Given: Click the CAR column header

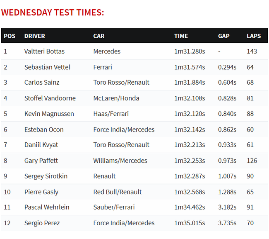Looking at the screenshot, I should coord(99,36).
